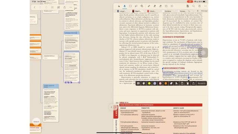Screen dimensions: 238x134
Task: Select the eraser tool
Action: (160, 6)
